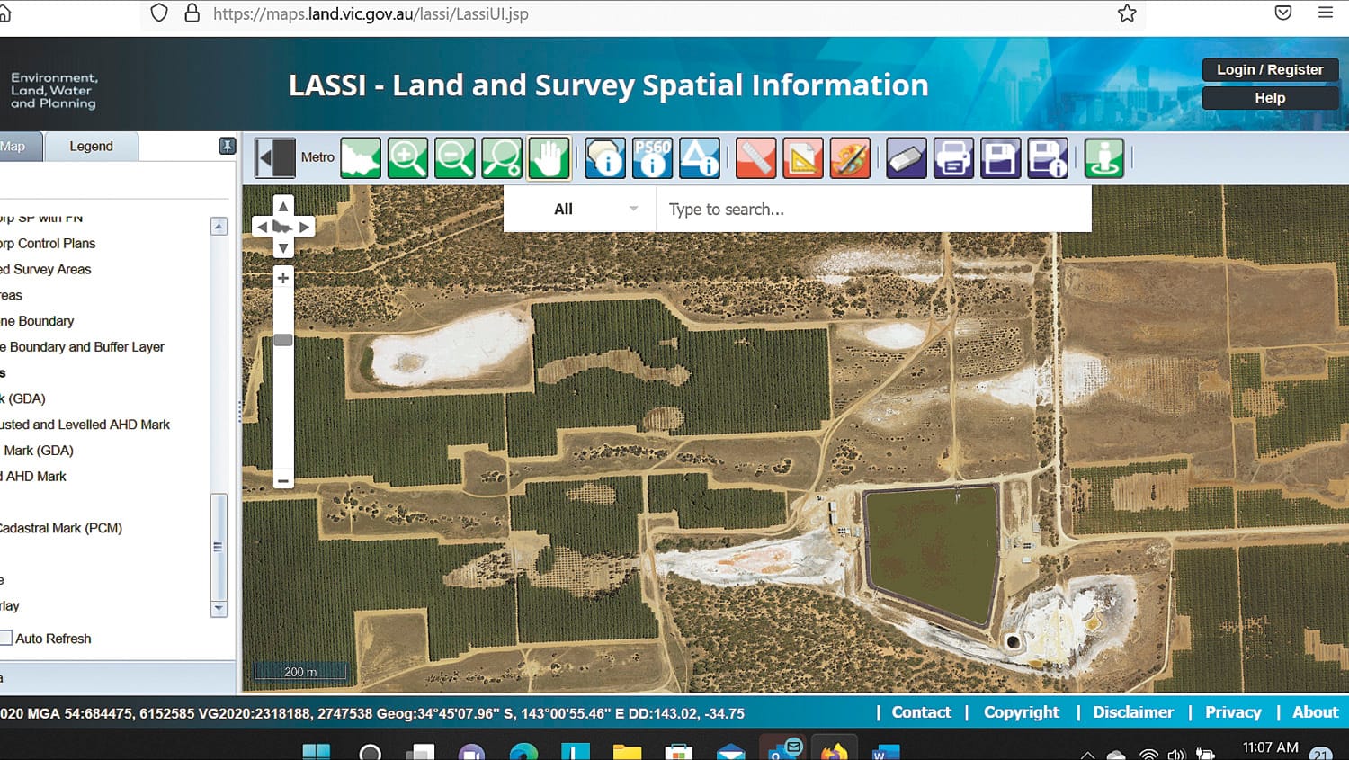
Task: Open the paint palette styling tool
Action: 849,158
